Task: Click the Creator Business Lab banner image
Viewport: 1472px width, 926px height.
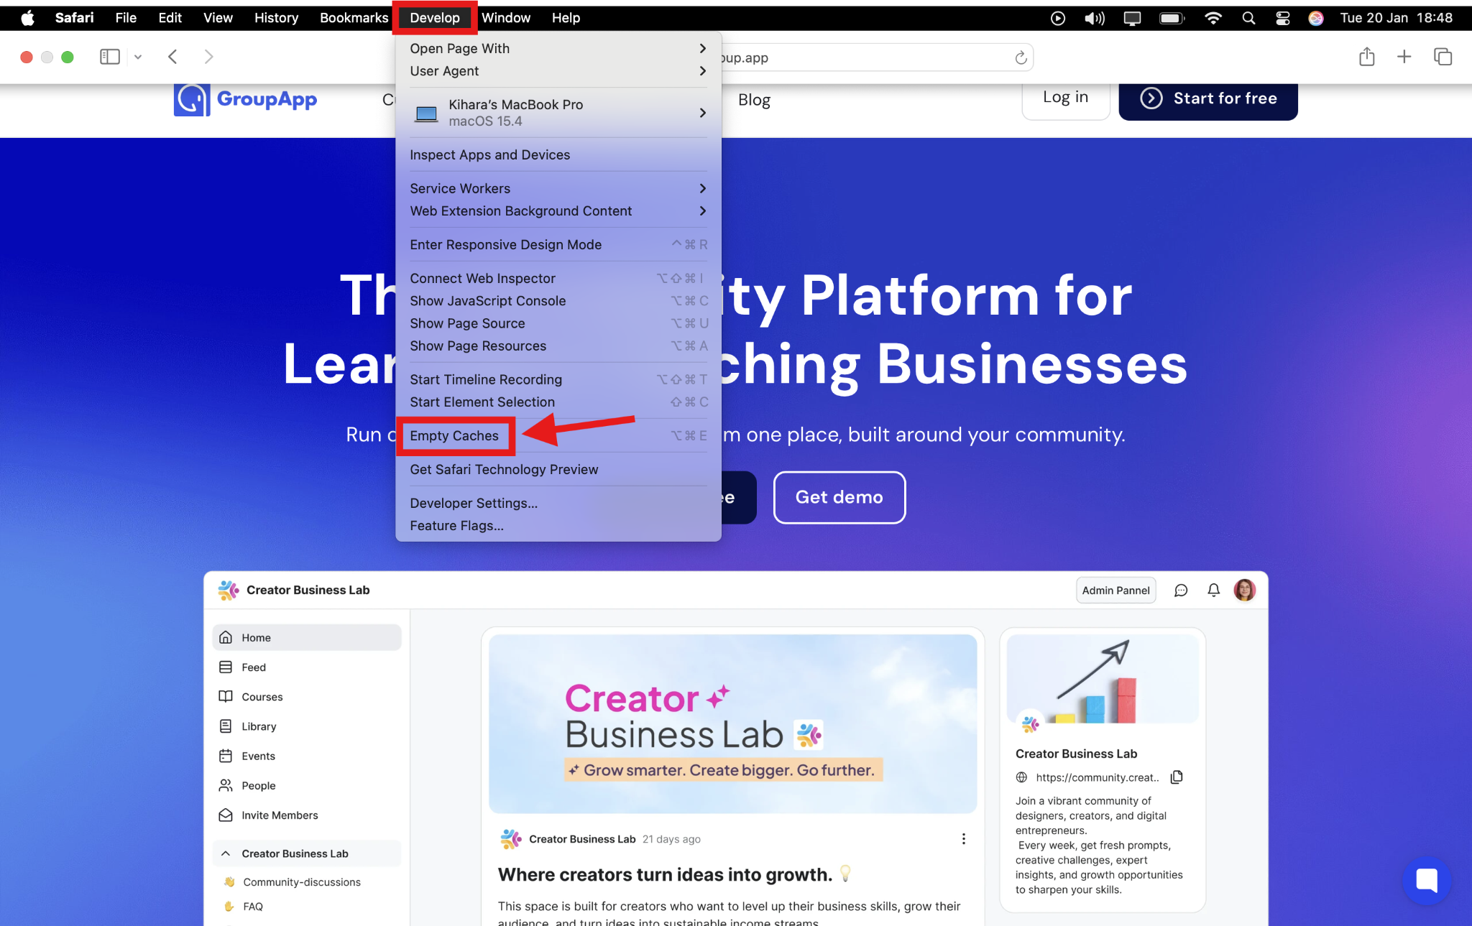Action: point(732,723)
